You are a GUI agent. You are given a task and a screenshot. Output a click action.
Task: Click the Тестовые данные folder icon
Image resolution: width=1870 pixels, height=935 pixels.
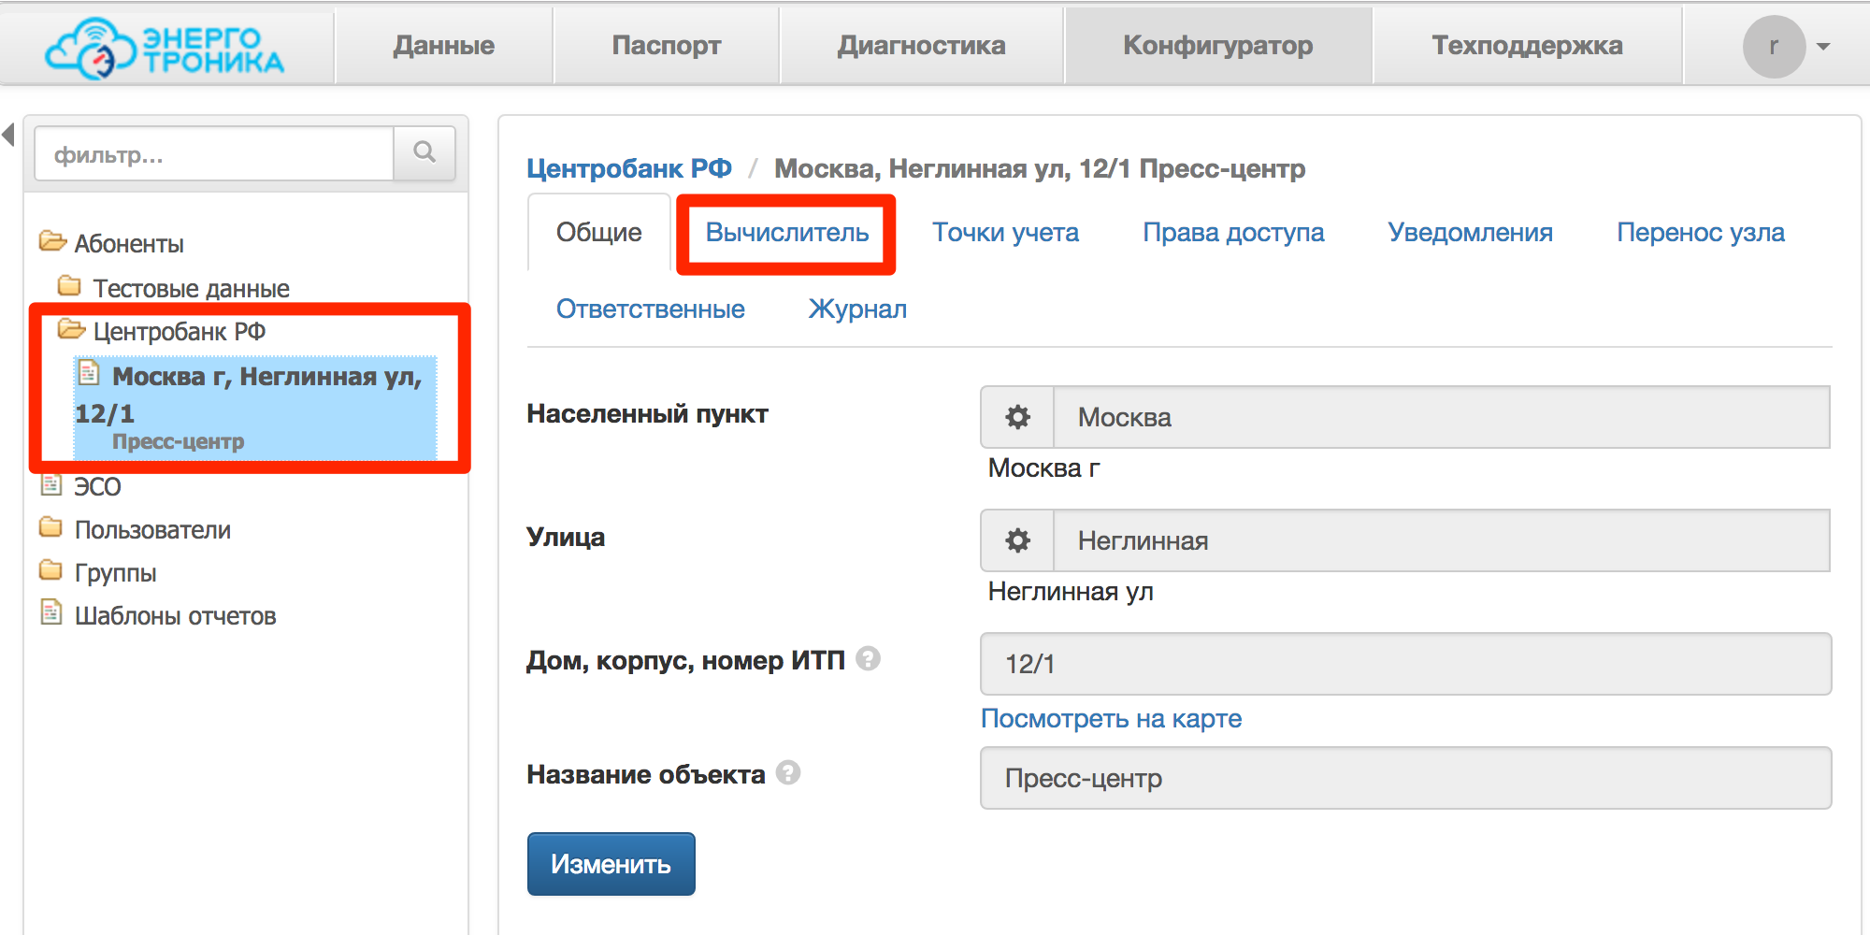(69, 284)
